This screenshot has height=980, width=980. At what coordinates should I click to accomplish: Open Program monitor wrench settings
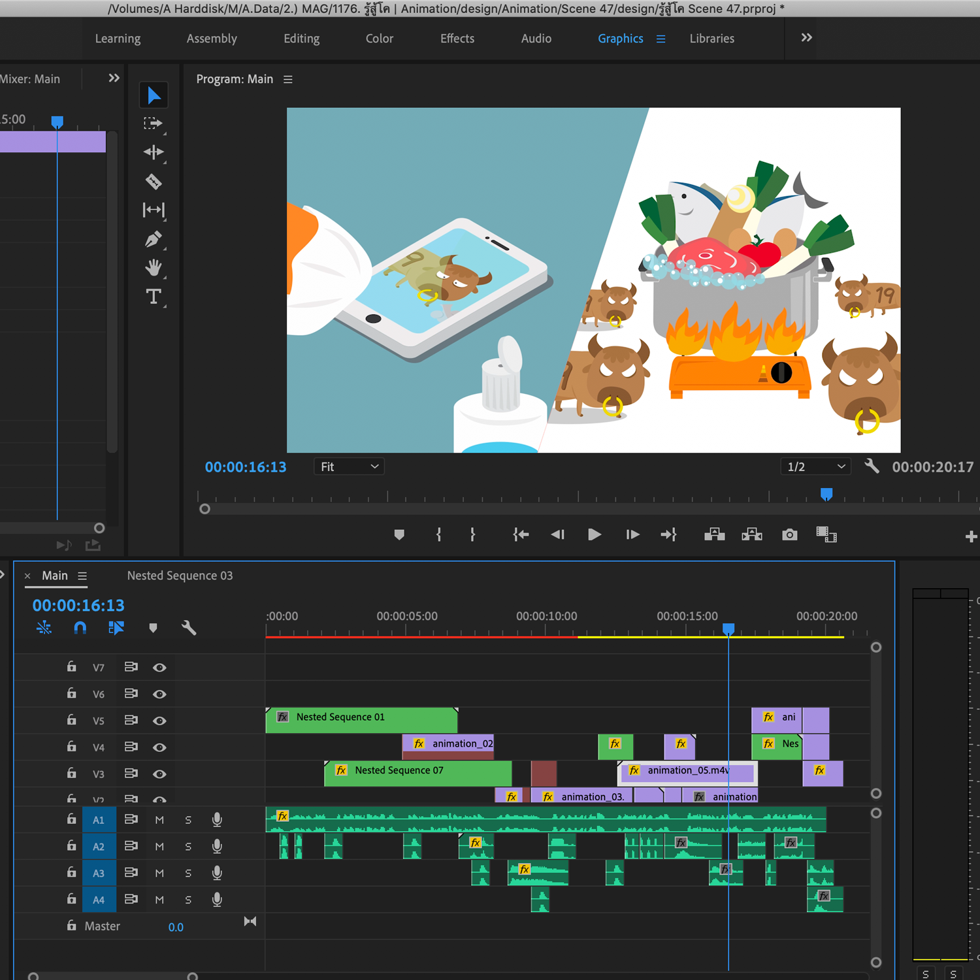(872, 466)
